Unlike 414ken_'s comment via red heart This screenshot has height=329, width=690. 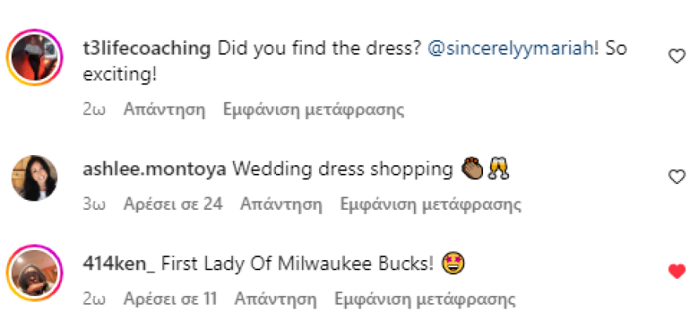676,272
